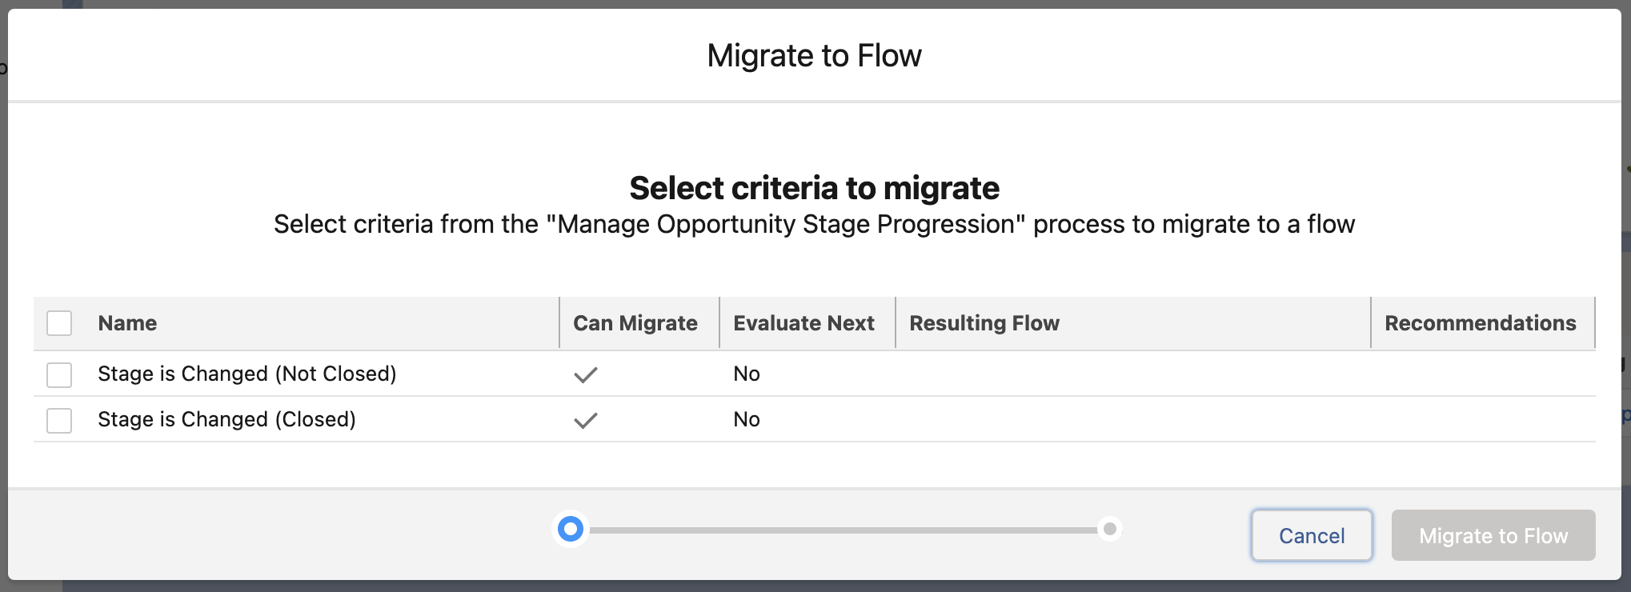
Task: Click the last step progress indicator dot
Action: [x=1110, y=529]
